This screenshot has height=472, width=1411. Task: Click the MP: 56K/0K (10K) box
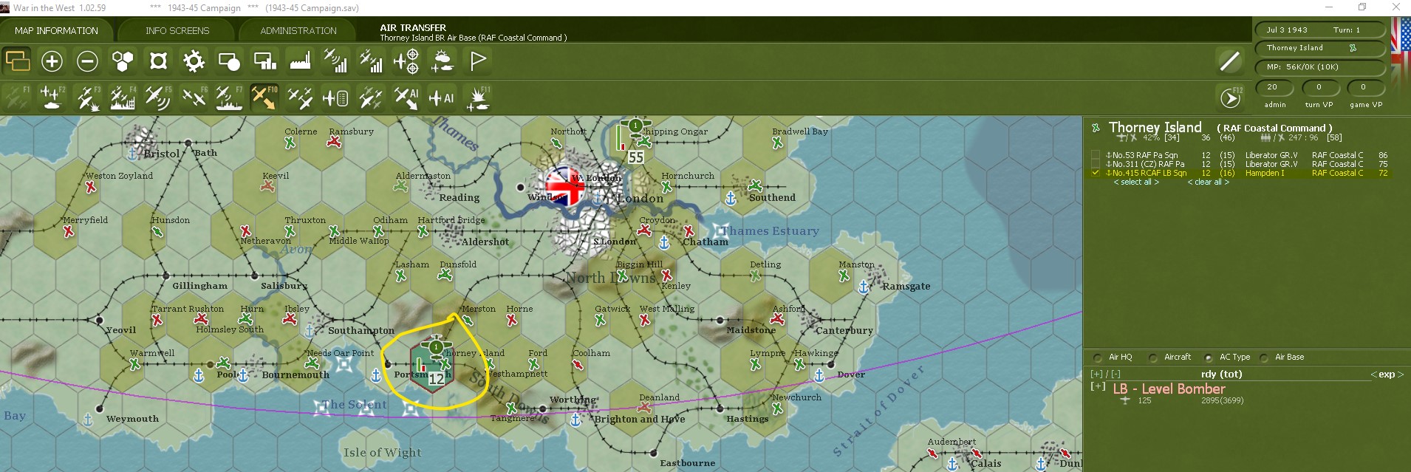(x=1319, y=66)
